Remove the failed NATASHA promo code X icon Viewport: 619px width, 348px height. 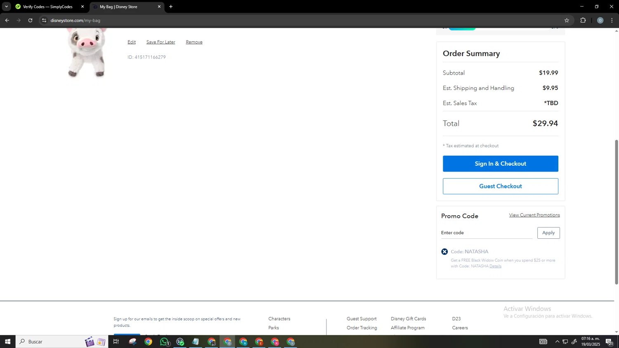(x=444, y=252)
